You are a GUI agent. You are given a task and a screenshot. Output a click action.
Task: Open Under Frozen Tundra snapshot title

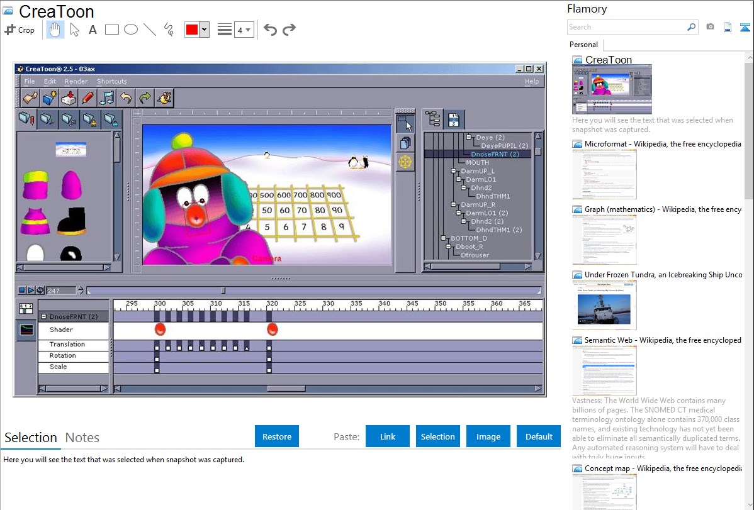(663, 275)
